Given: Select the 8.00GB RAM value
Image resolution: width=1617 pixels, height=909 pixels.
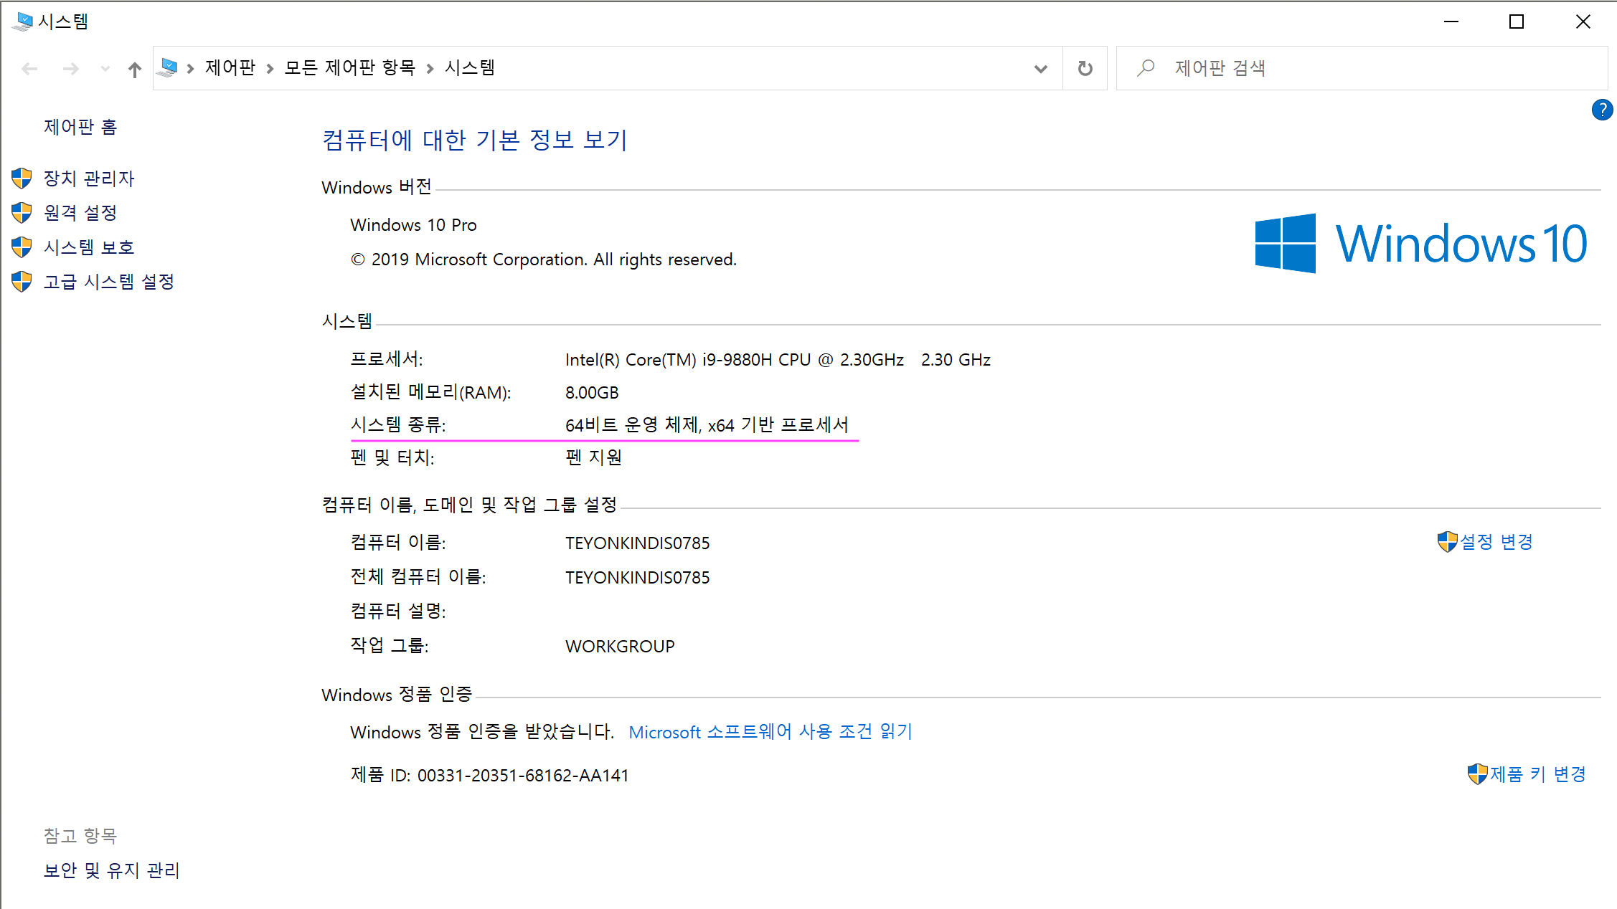Looking at the screenshot, I should click(592, 393).
